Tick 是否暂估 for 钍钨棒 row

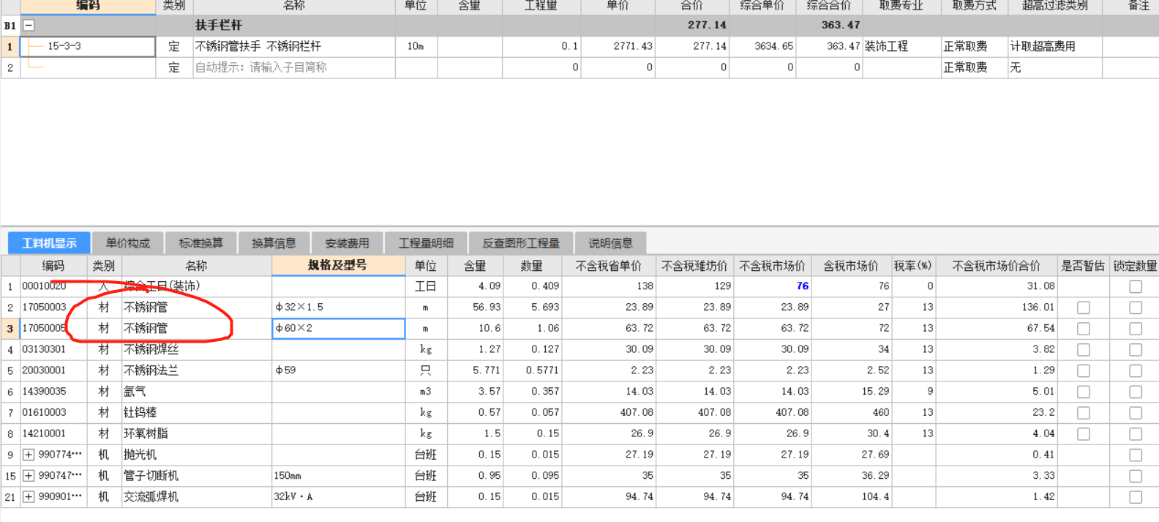click(x=1084, y=413)
